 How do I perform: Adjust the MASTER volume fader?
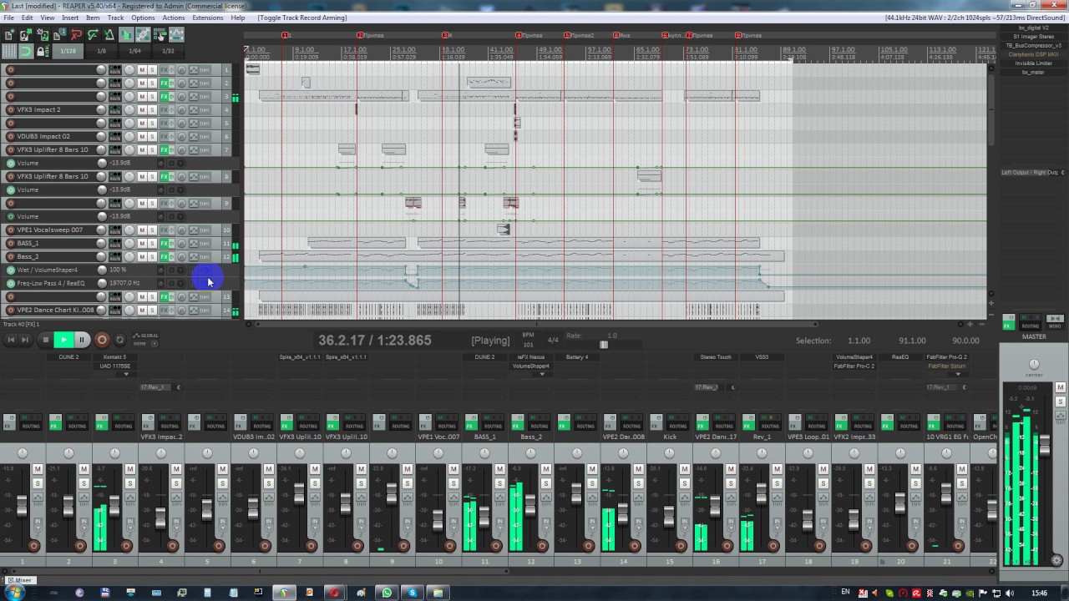[x=1045, y=445]
